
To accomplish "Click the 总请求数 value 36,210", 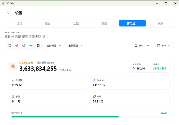I will (x=141, y=68).
